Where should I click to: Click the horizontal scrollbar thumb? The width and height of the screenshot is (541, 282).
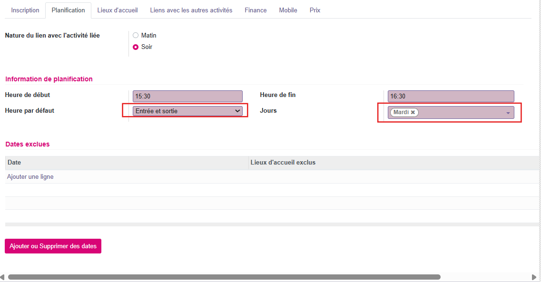(224, 277)
